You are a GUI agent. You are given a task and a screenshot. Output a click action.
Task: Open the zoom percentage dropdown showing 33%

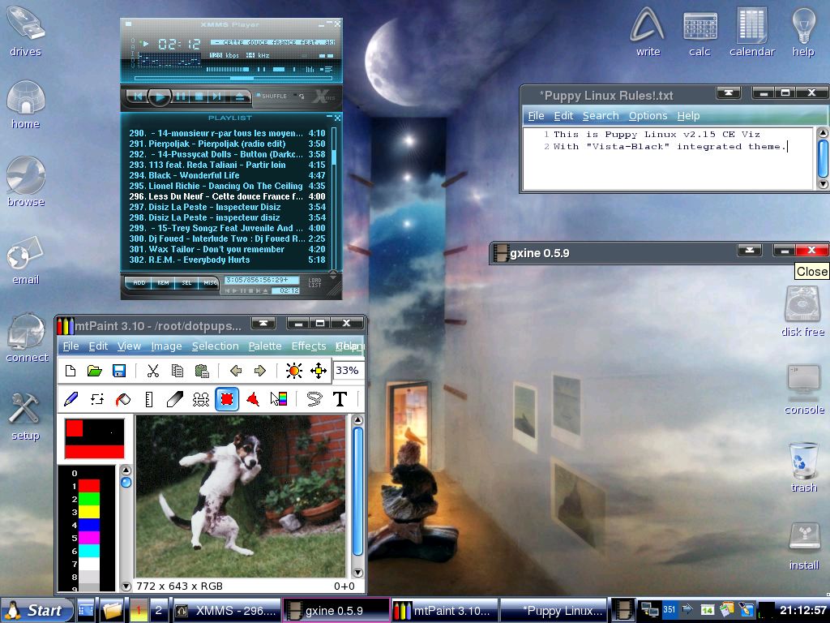coord(347,371)
